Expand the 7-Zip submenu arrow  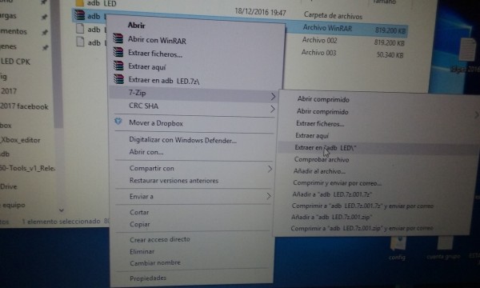click(273, 97)
